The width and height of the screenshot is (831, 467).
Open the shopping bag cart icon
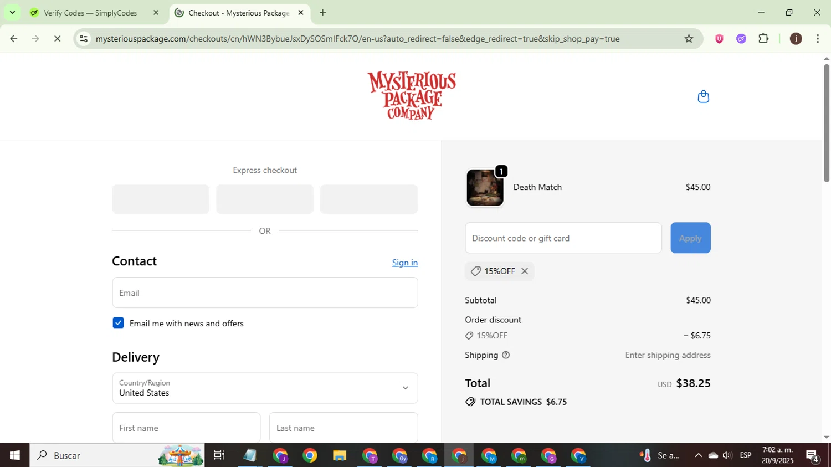click(703, 96)
